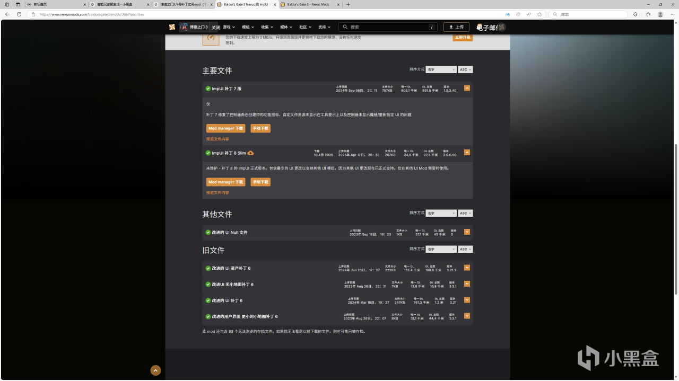Click green check icon of 改进UI 无小地图补丁 6

[208, 284]
